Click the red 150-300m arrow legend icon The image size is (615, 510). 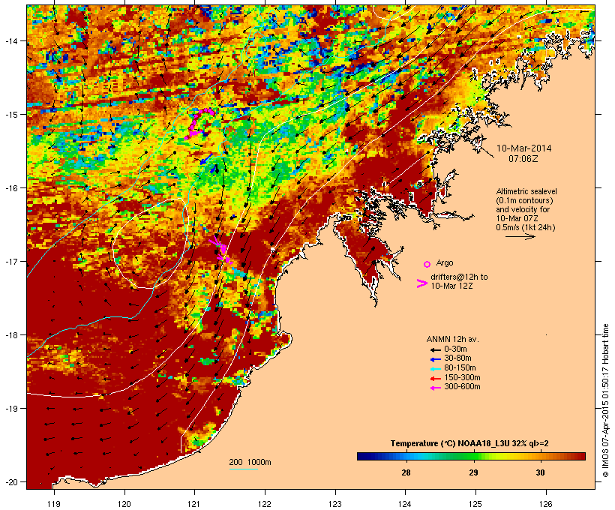coord(435,378)
